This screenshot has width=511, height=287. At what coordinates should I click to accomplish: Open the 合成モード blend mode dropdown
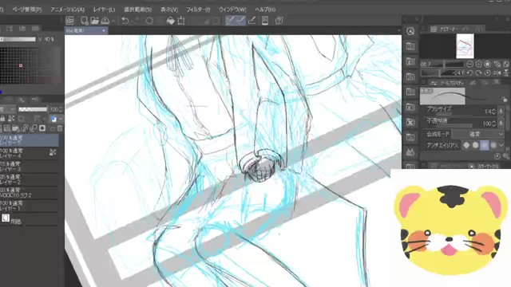478,134
